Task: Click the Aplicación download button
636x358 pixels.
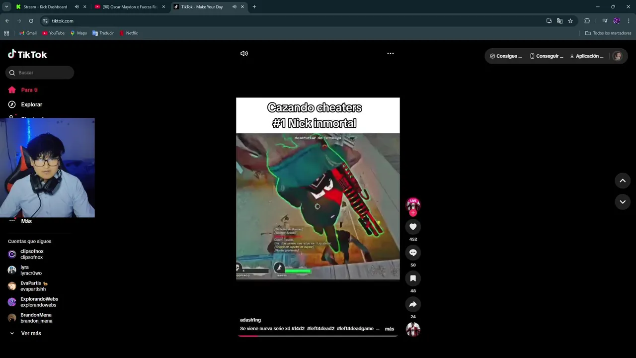Action: pyautogui.click(x=587, y=56)
